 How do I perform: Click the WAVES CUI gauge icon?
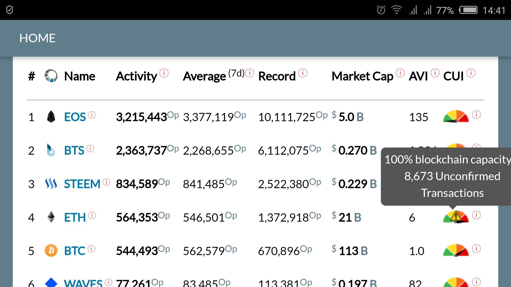pos(456,282)
